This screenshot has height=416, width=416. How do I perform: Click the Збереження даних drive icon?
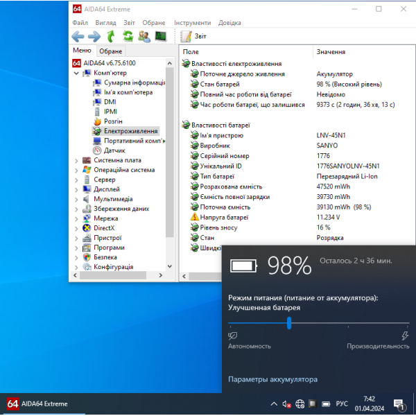(x=87, y=209)
